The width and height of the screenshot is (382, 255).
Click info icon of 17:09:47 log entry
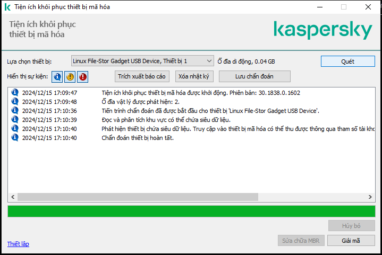point(15,92)
